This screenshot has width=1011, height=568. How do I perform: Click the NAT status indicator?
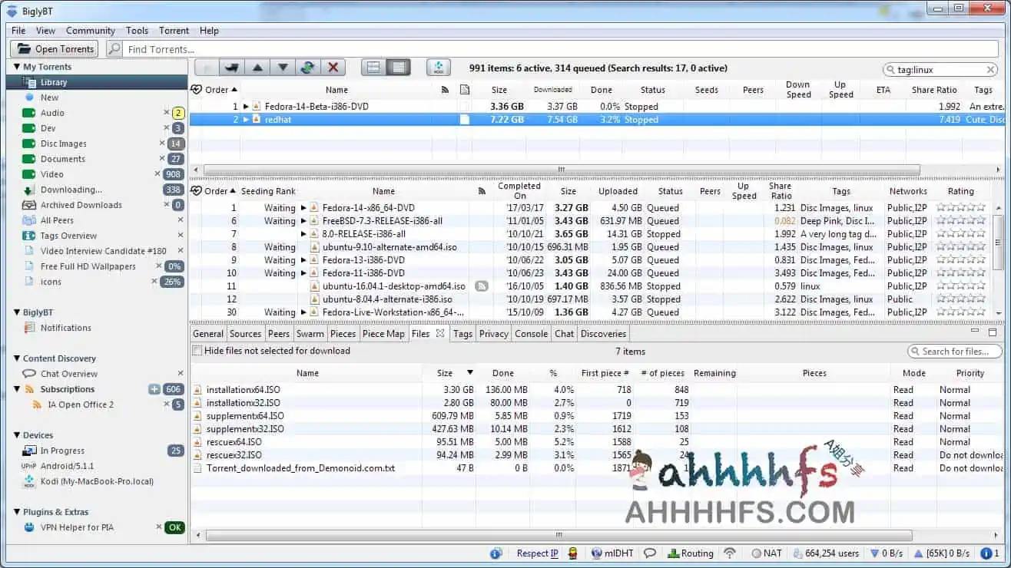point(767,553)
